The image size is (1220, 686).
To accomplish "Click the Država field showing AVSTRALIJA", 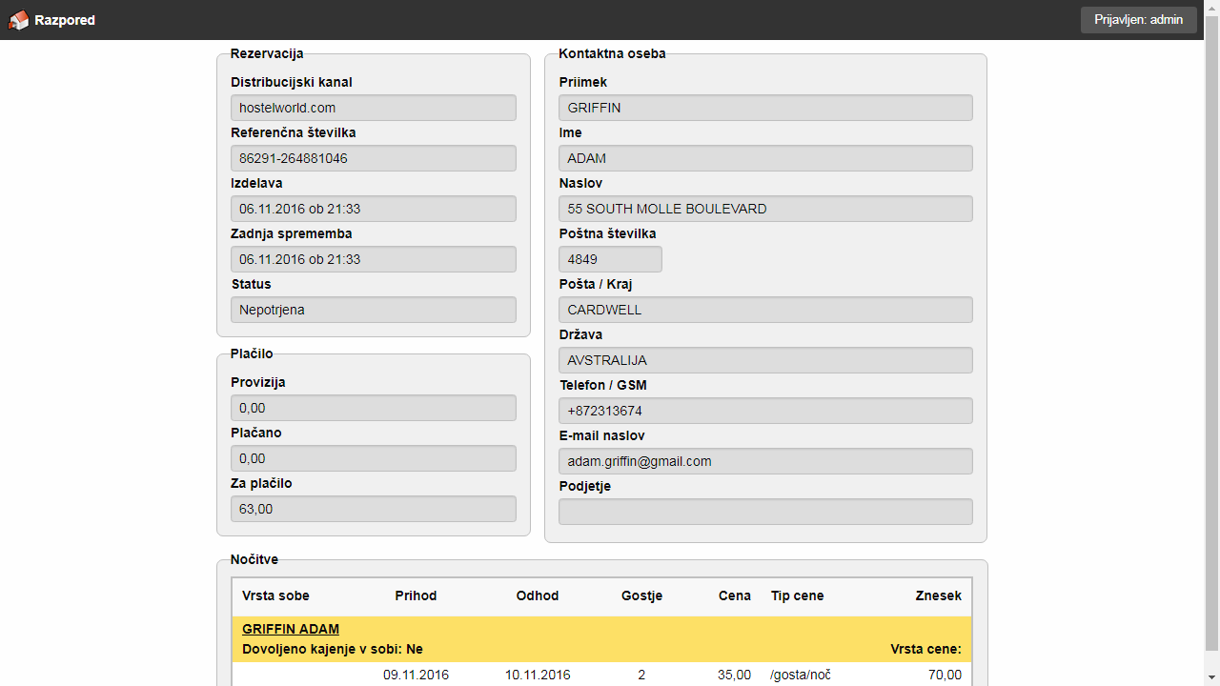I will (x=764, y=360).
